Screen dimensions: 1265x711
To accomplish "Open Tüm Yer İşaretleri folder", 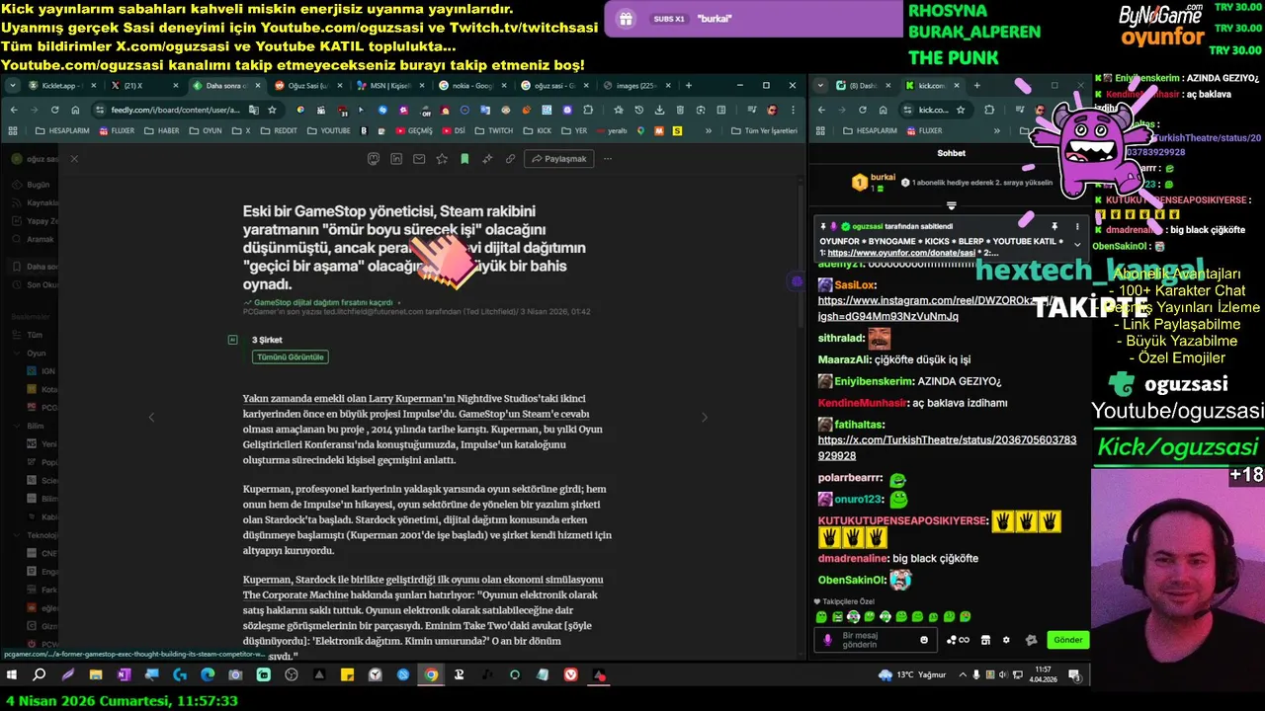I will (x=764, y=130).
